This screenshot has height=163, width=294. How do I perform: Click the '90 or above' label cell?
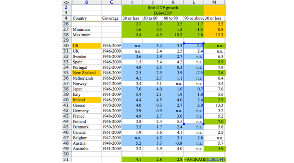pos(194,18)
